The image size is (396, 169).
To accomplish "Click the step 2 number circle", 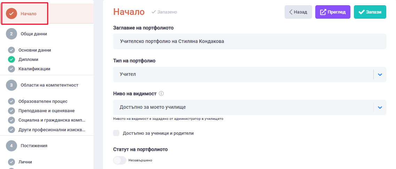I will tap(11, 34).
